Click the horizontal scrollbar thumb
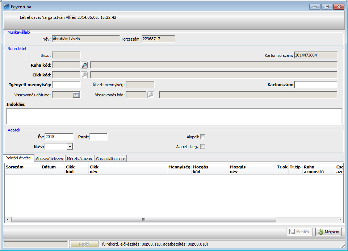348x251 pixels. coord(144,219)
